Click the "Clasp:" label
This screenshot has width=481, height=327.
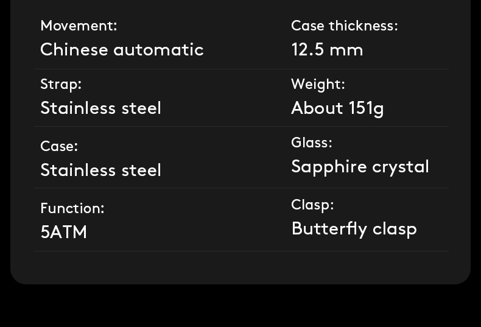click(312, 205)
